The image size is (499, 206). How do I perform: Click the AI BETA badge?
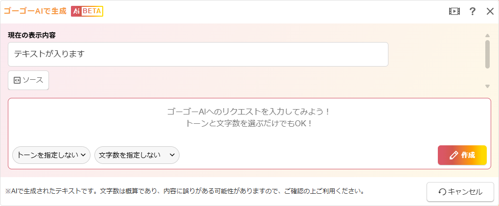87,11
